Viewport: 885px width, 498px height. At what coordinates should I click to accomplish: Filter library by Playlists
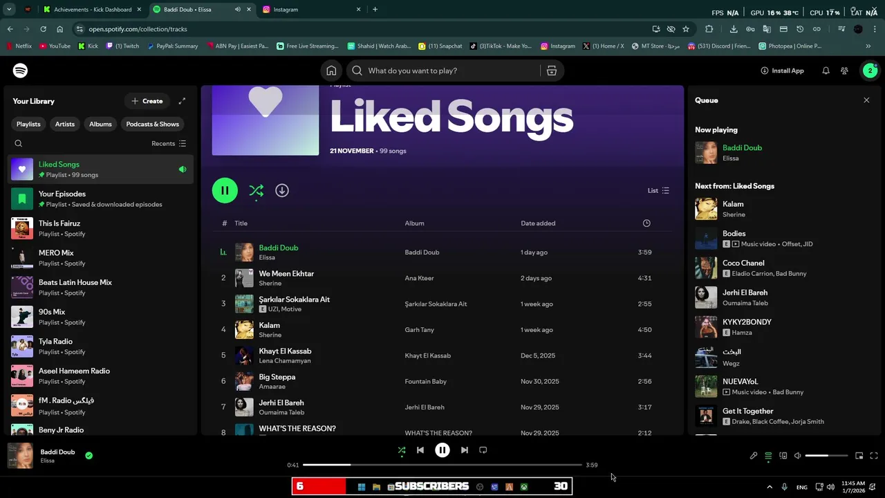point(28,124)
